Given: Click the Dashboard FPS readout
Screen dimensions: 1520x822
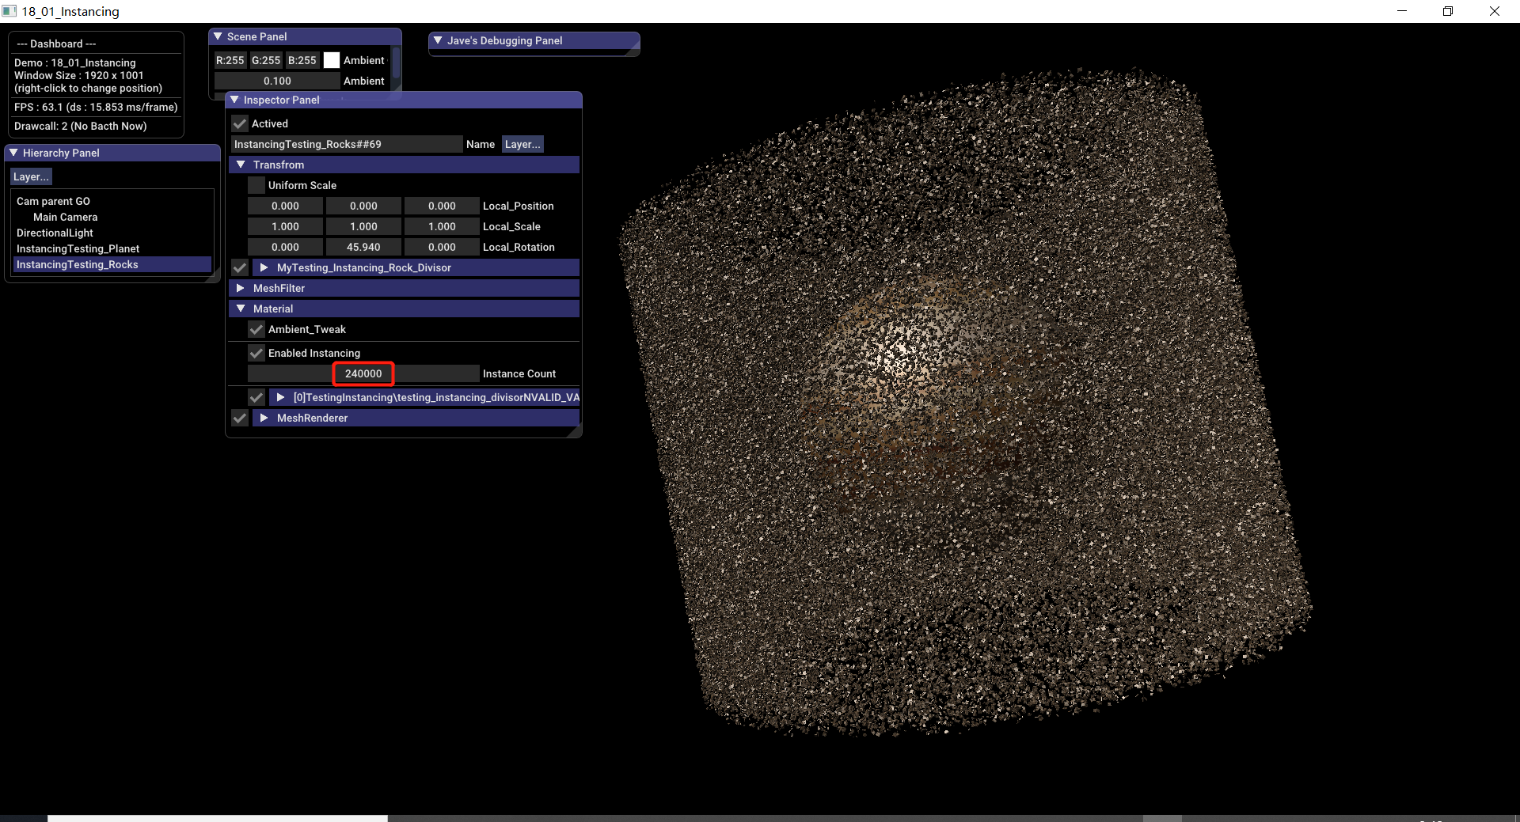Looking at the screenshot, I should coord(96,107).
